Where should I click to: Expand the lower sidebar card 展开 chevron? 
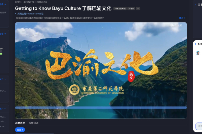coord(3,109)
